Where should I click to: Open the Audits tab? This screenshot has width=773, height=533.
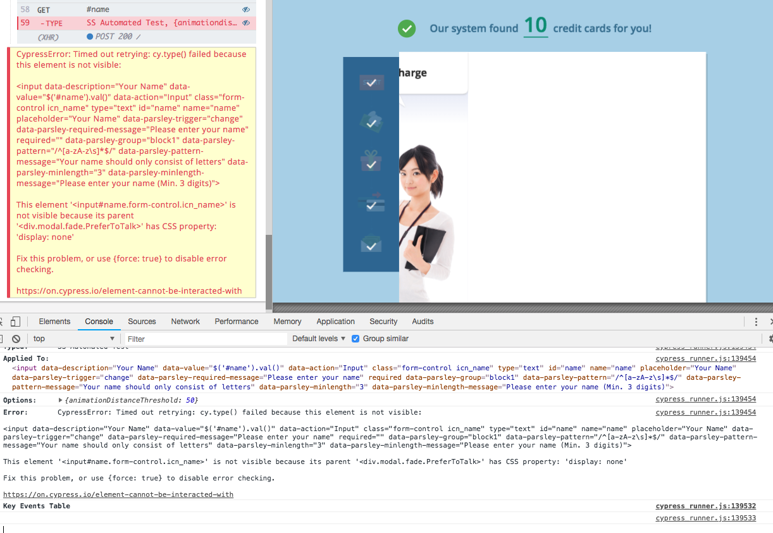(423, 322)
